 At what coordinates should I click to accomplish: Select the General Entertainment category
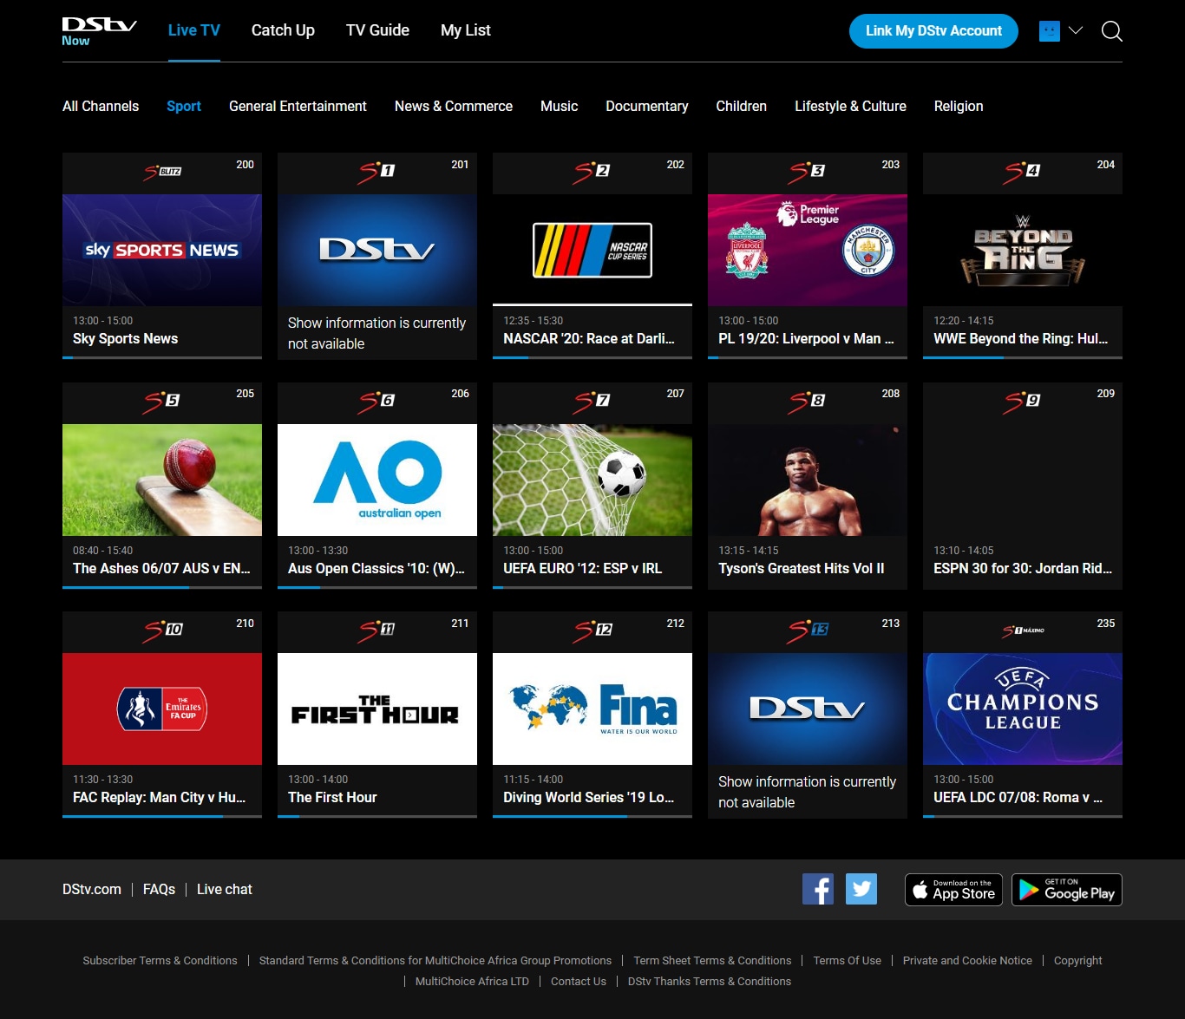[298, 106]
